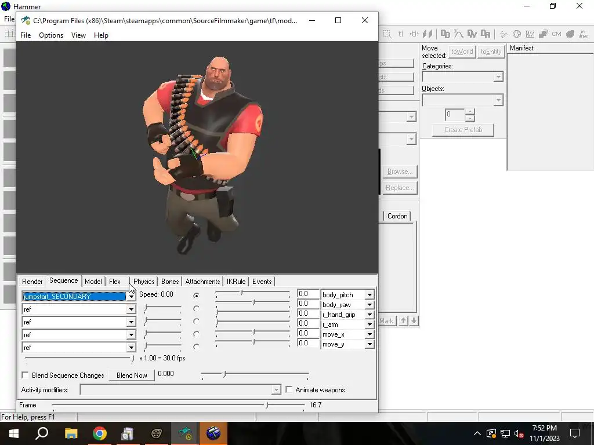Click the toWorld button in Hammer

point(462,52)
